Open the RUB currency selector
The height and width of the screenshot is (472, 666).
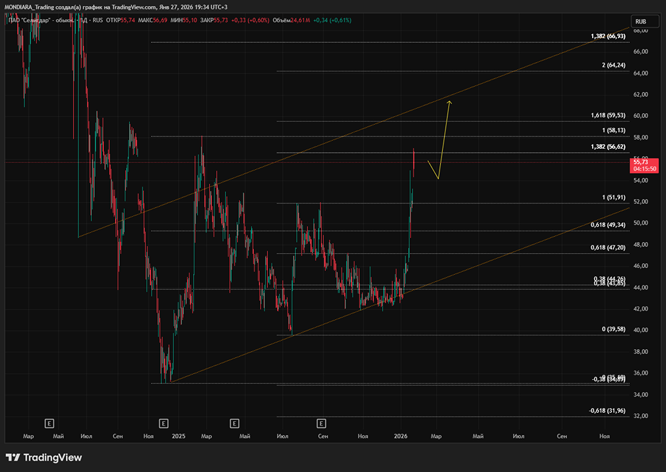pyautogui.click(x=642, y=21)
